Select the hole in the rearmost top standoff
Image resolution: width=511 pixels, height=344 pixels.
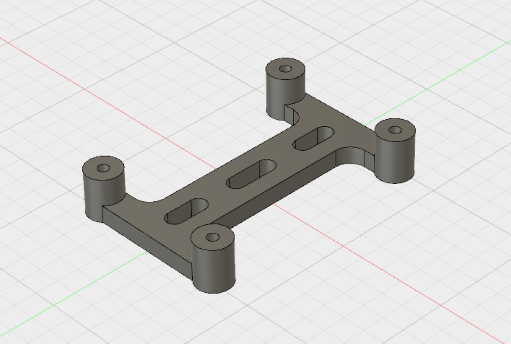click(x=286, y=69)
